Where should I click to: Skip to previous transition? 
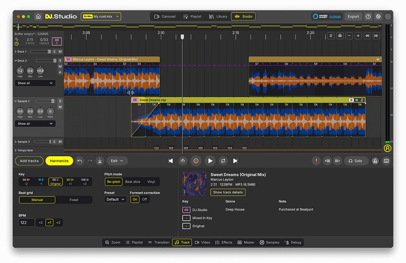pos(171,161)
